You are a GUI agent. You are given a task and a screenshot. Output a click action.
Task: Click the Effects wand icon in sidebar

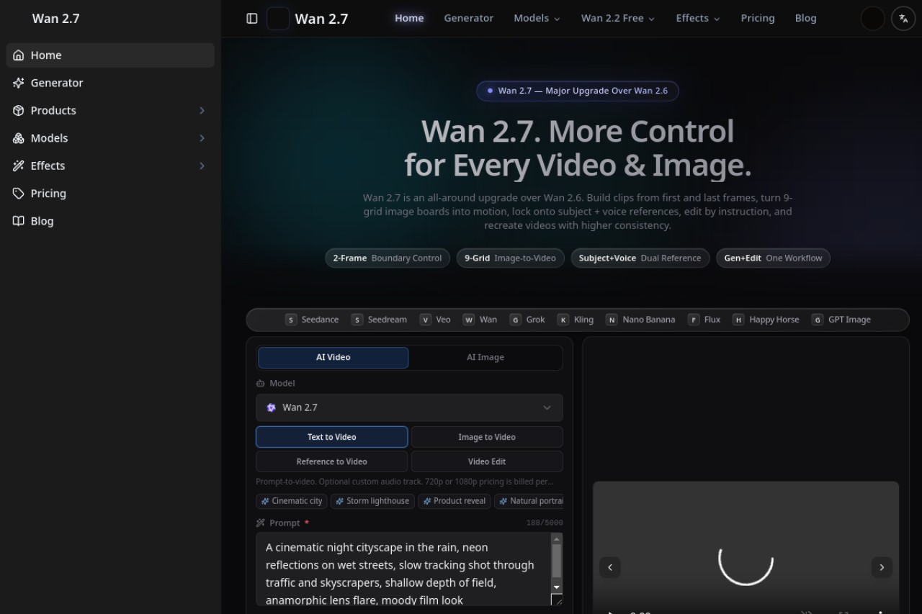pyautogui.click(x=19, y=166)
